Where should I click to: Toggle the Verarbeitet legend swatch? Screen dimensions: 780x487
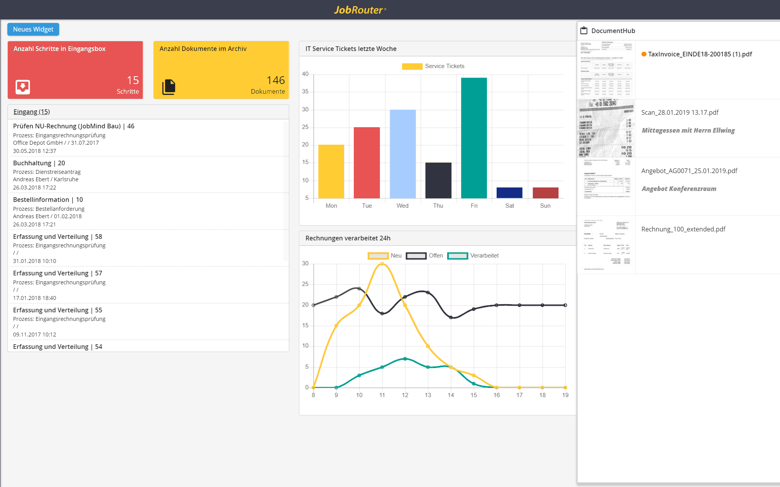[457, 256]
